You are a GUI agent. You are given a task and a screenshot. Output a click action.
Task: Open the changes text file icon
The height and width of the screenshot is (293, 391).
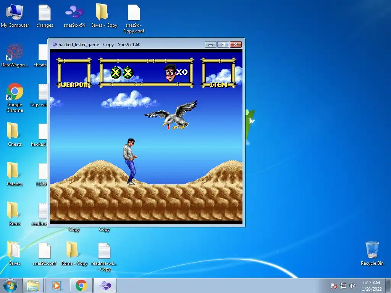point(45,16)
